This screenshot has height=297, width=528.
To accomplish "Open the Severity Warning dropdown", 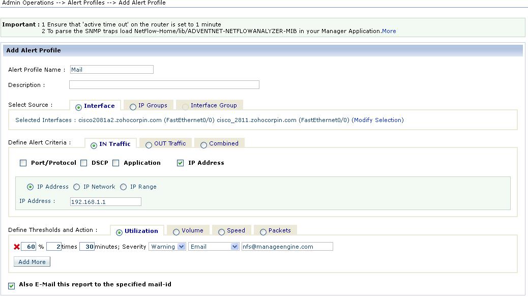I will coord(167,247).
